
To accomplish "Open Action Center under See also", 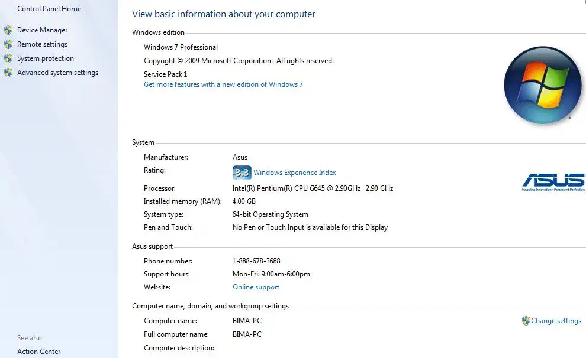I will pyautogui.click(x=38, y=352).
